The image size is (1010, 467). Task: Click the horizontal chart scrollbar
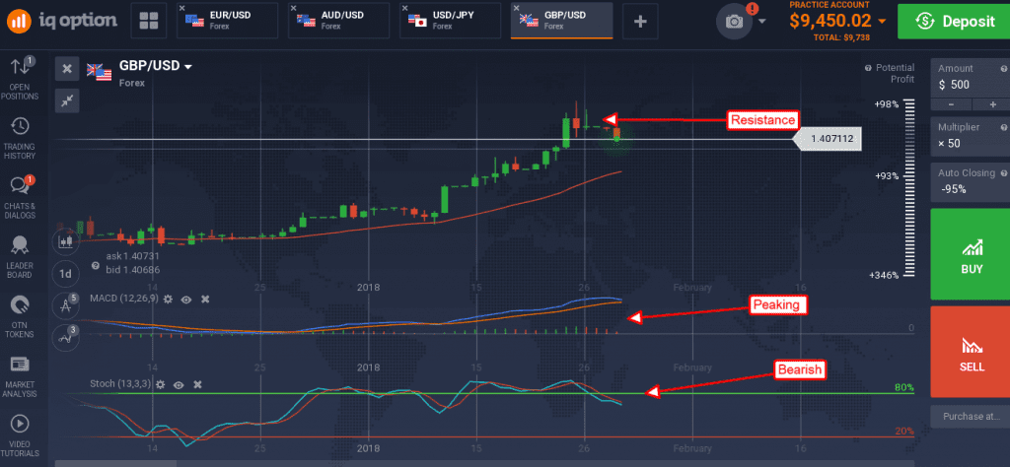coord(115,463)
